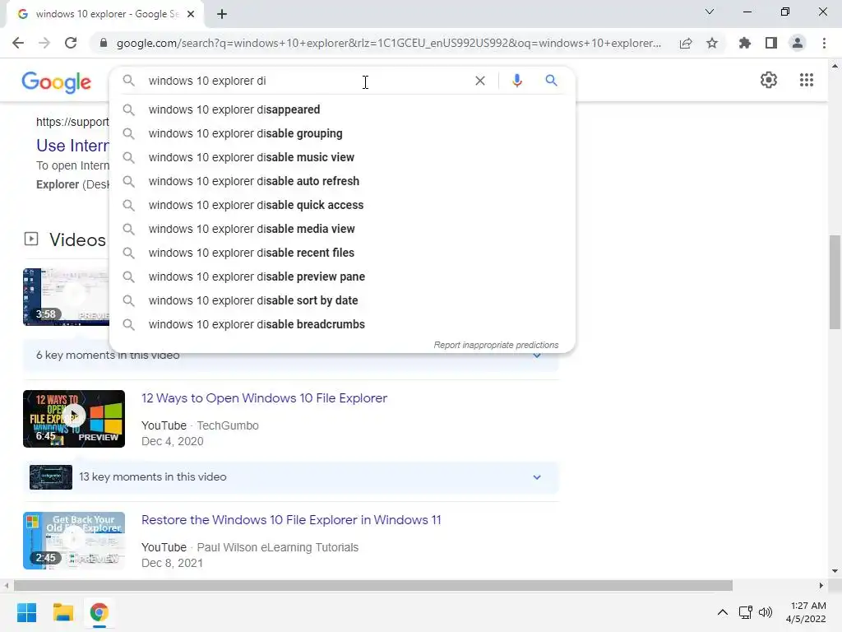Open the Chrome profile avatar

pyautogui.click(x=798, y=43)
